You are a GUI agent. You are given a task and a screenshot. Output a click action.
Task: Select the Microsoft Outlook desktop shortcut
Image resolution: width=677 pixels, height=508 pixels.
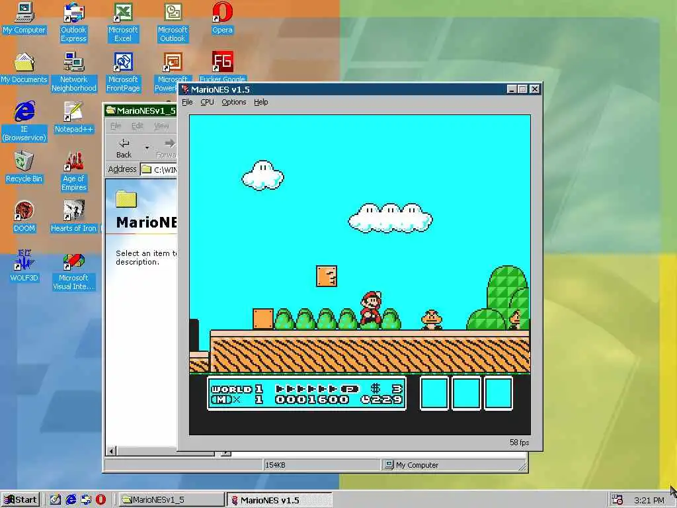click(x=173, y=22)
